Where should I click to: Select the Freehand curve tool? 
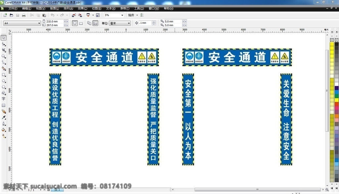[x=3, y=63]
